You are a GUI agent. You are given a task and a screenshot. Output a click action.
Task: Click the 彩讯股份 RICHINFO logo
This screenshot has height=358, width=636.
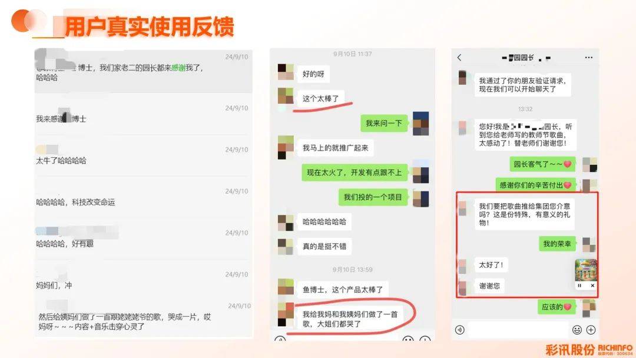(588, 349)
